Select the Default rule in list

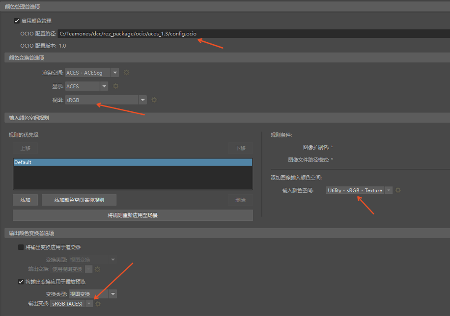[x=133, y=162]
